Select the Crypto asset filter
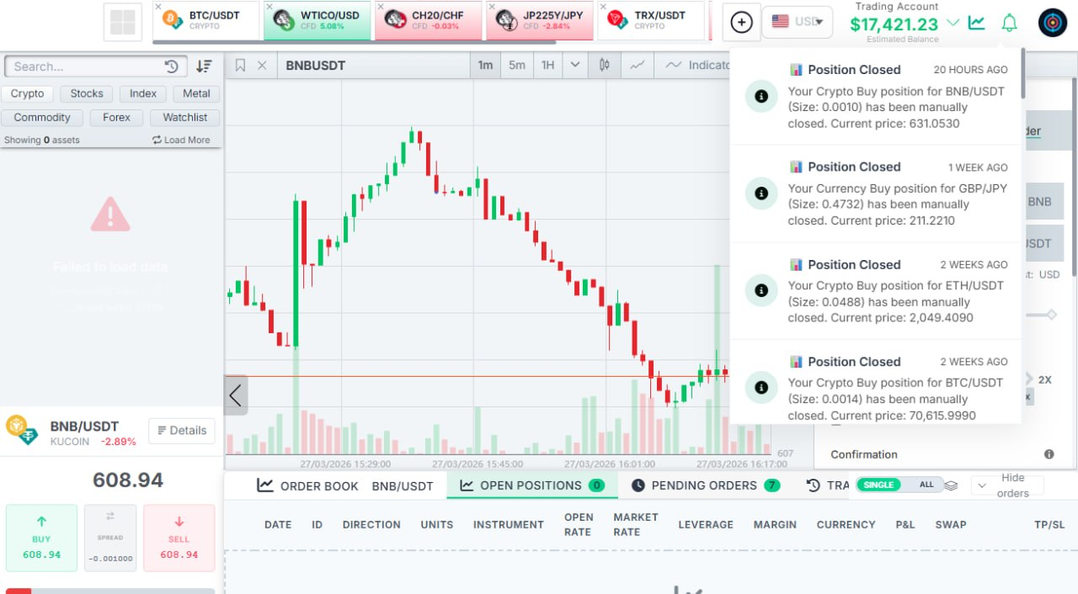The width and height of the screenshot is (1078, 594). click(x=28, y=93)
